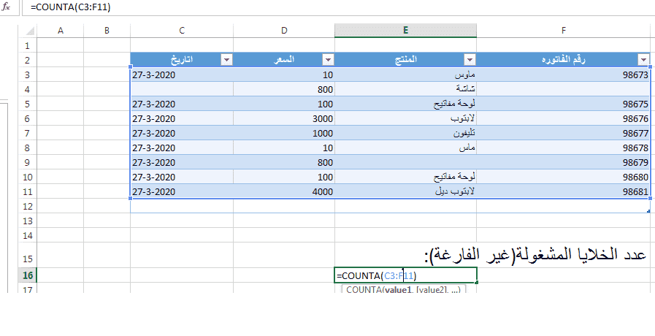Open filter dropdown for المنتج column
The height and width of the screenshot is (336, 655).
470,60
